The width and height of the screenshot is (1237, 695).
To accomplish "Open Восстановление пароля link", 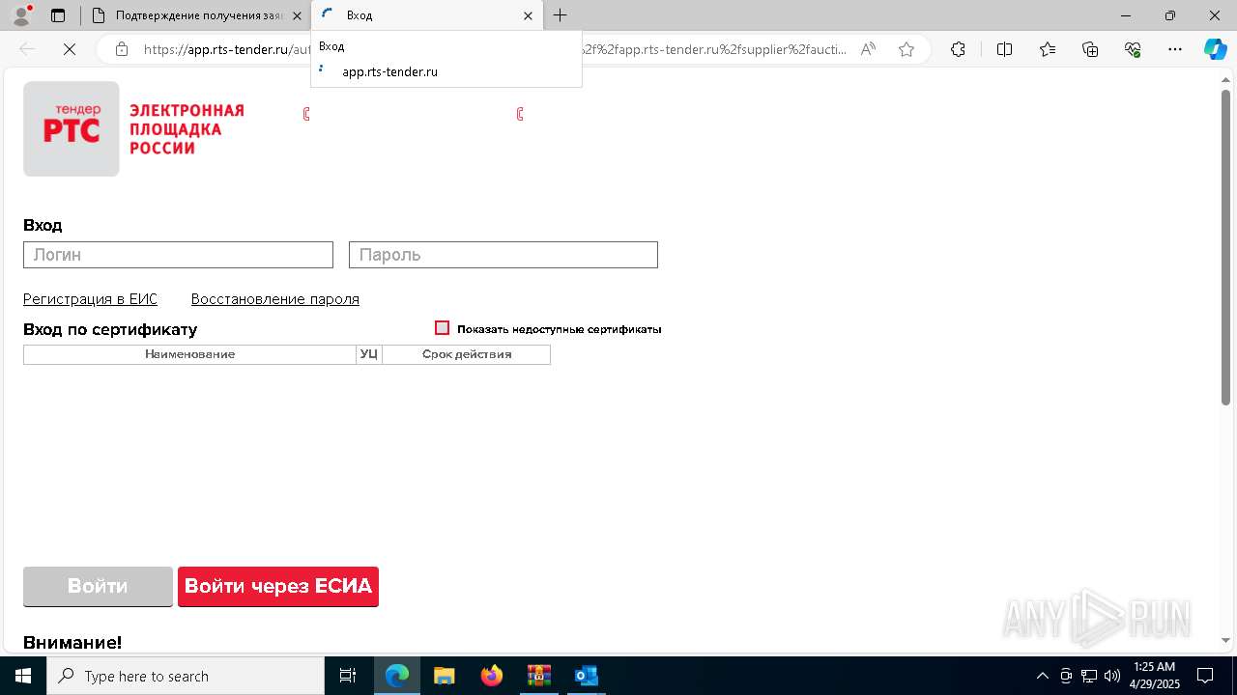I will [275, 299].
